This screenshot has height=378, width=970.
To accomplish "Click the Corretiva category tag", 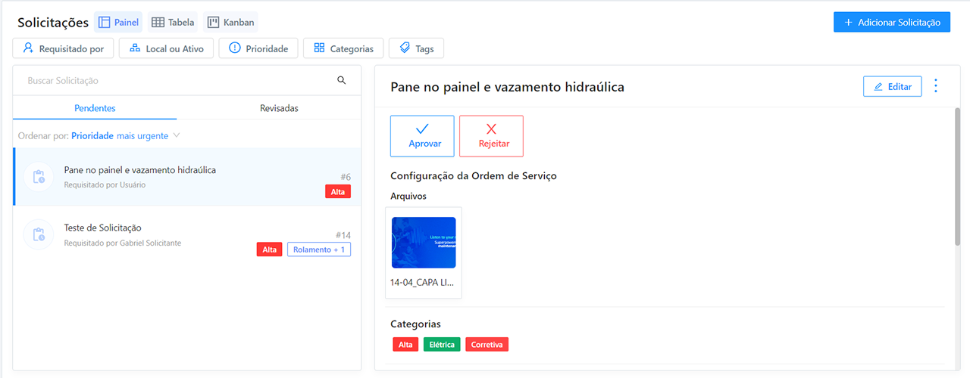I will click(487, 345).
